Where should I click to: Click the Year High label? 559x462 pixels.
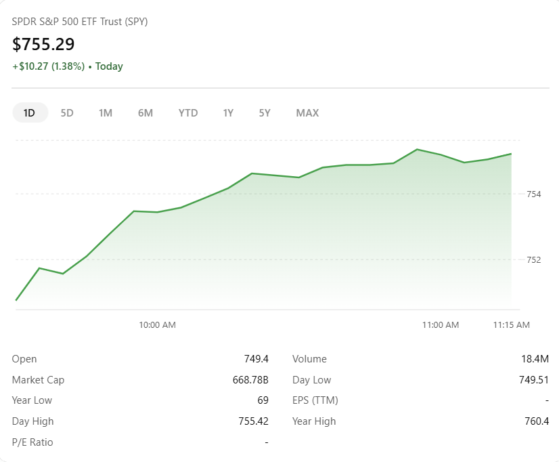click(x=314, y=421)
